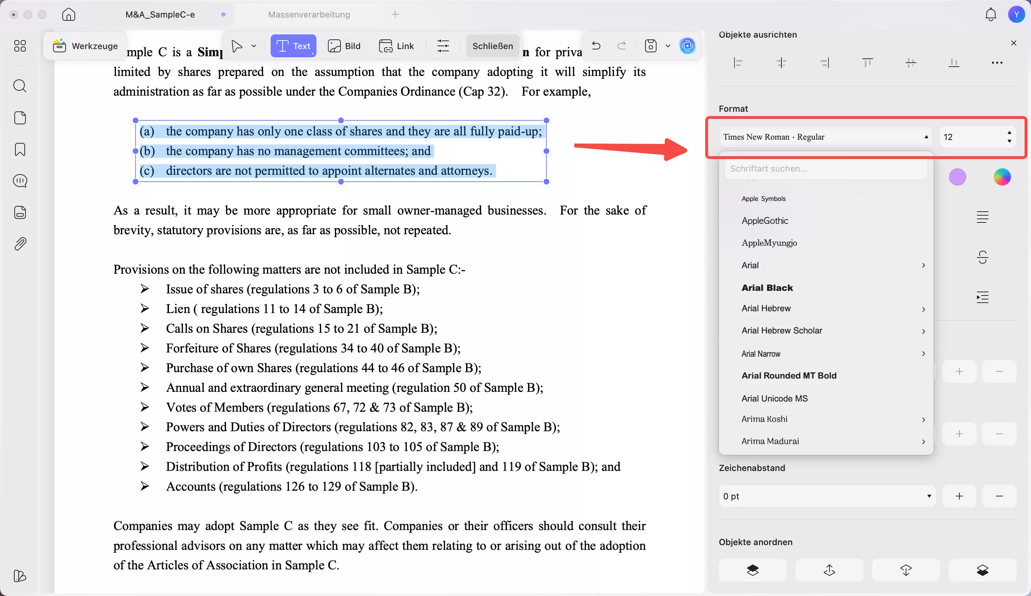The image size is (1031, 596).
Task: Activate the Text editing tool
Action: click(293, 46)
